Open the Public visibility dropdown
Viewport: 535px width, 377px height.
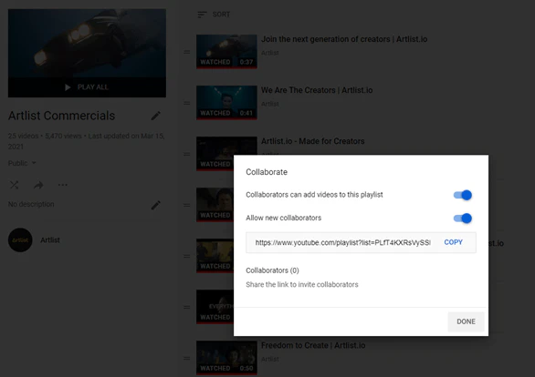(22, 163)
